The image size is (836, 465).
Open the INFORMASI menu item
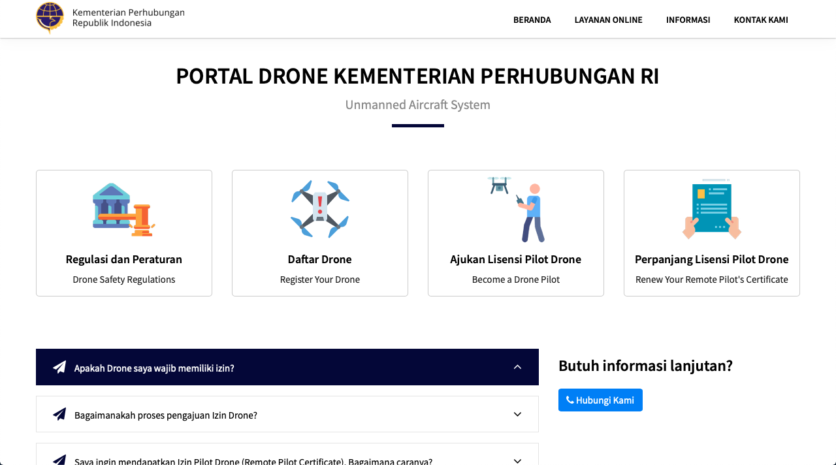tap(688, 20)
